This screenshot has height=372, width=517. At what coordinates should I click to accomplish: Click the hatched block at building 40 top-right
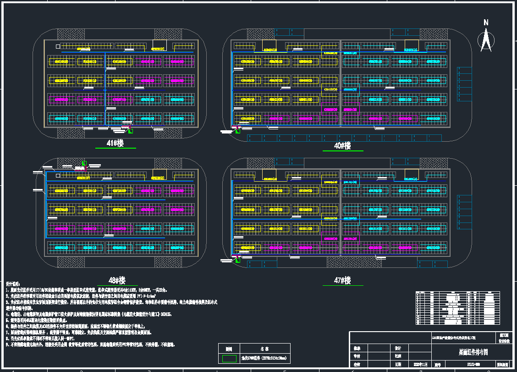(433, 34)
